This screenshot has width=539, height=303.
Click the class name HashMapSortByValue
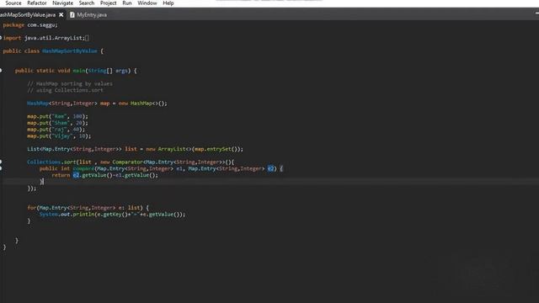click(70, 50)
